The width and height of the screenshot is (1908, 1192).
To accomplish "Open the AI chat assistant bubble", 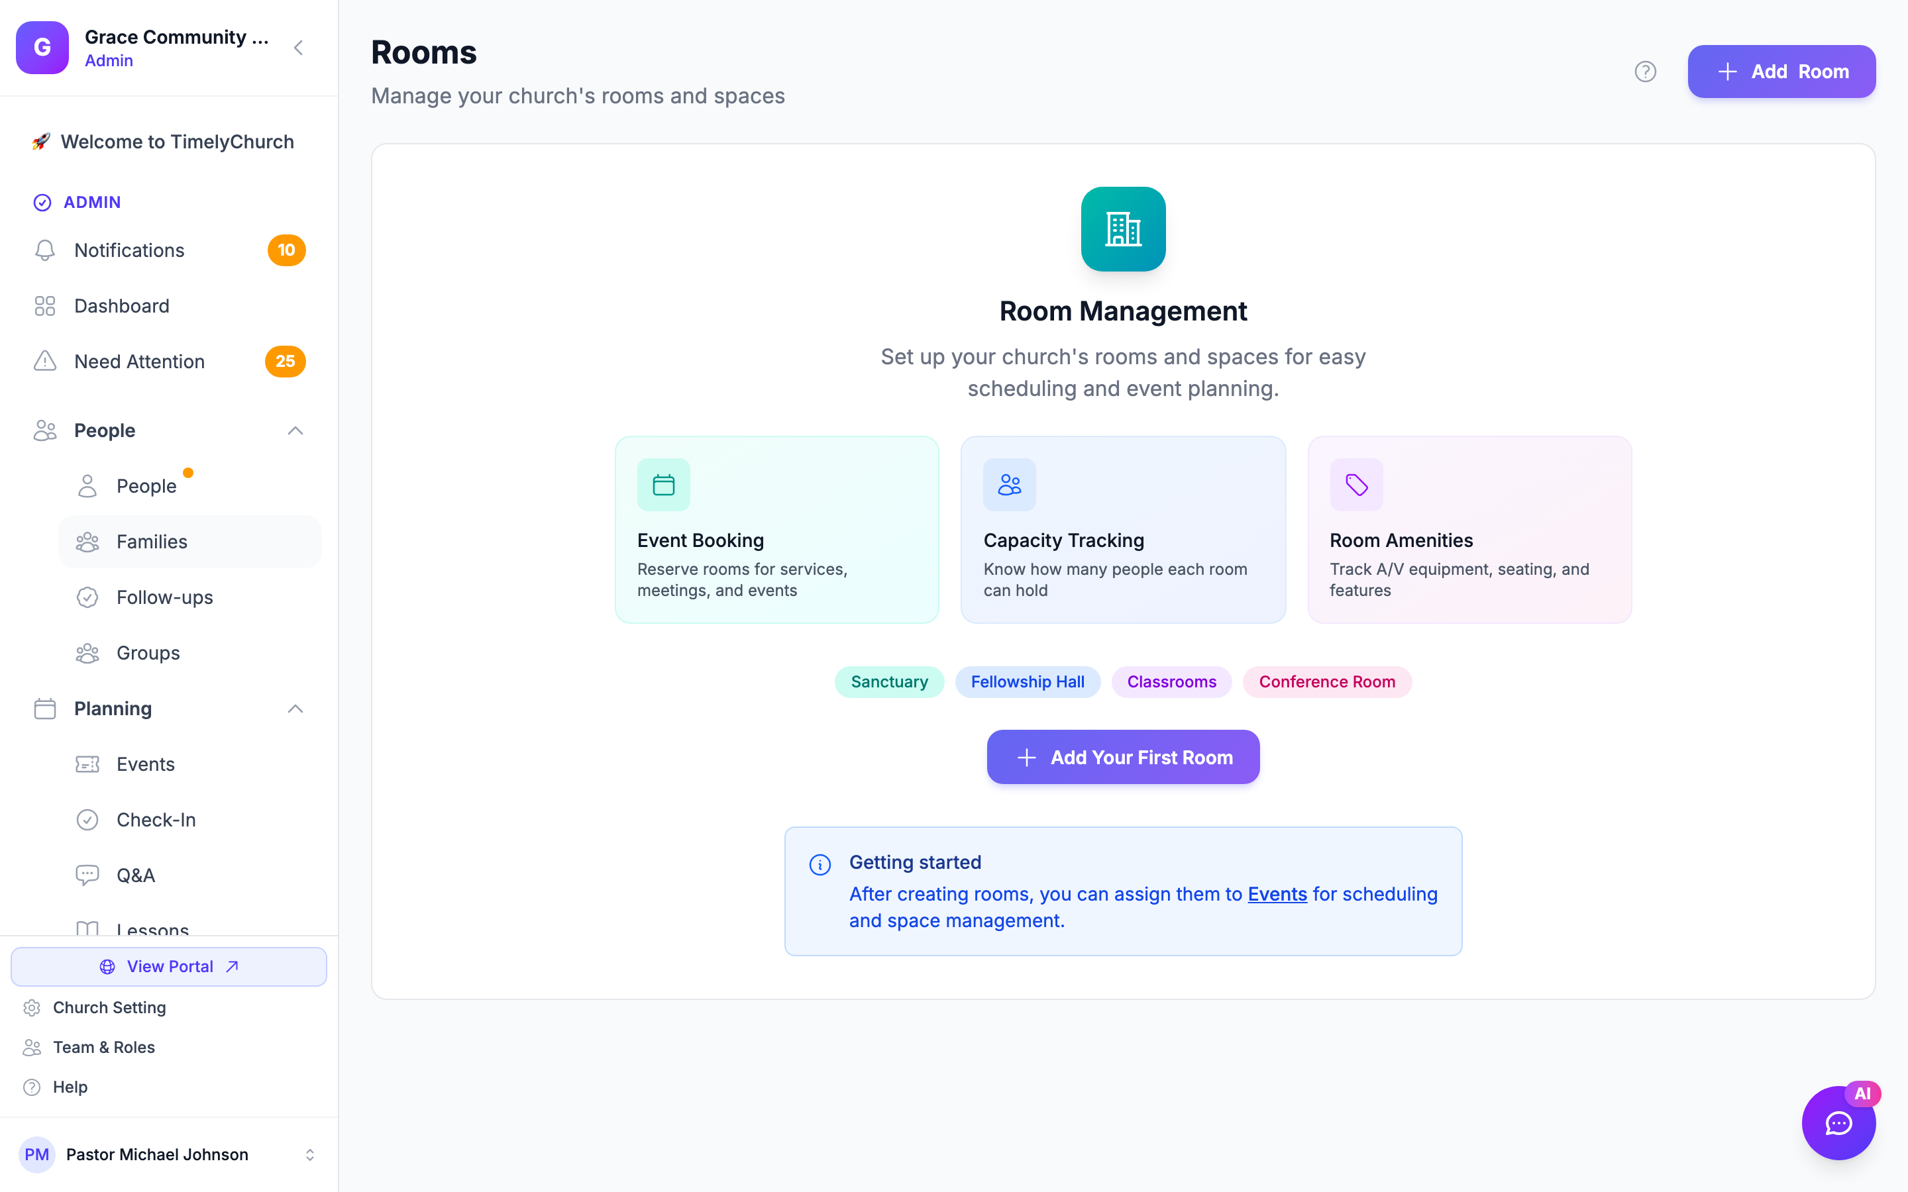I will [x=1838, y=1122].
